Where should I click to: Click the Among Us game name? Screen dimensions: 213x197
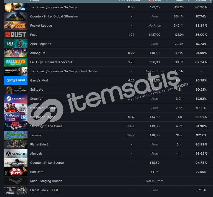click(x=38, y=53)
